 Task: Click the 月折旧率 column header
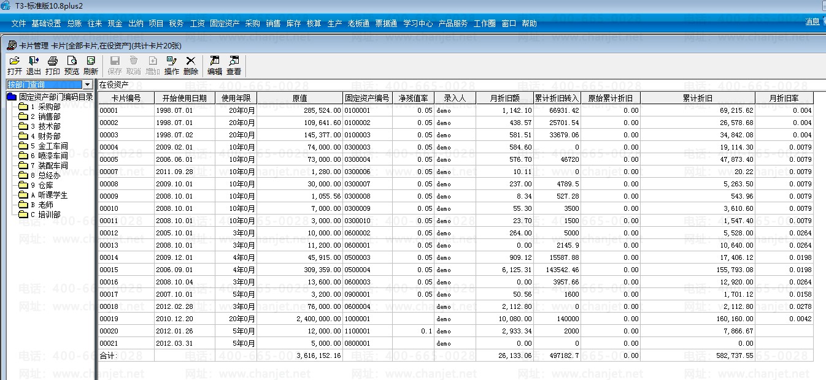pos(784,98)
